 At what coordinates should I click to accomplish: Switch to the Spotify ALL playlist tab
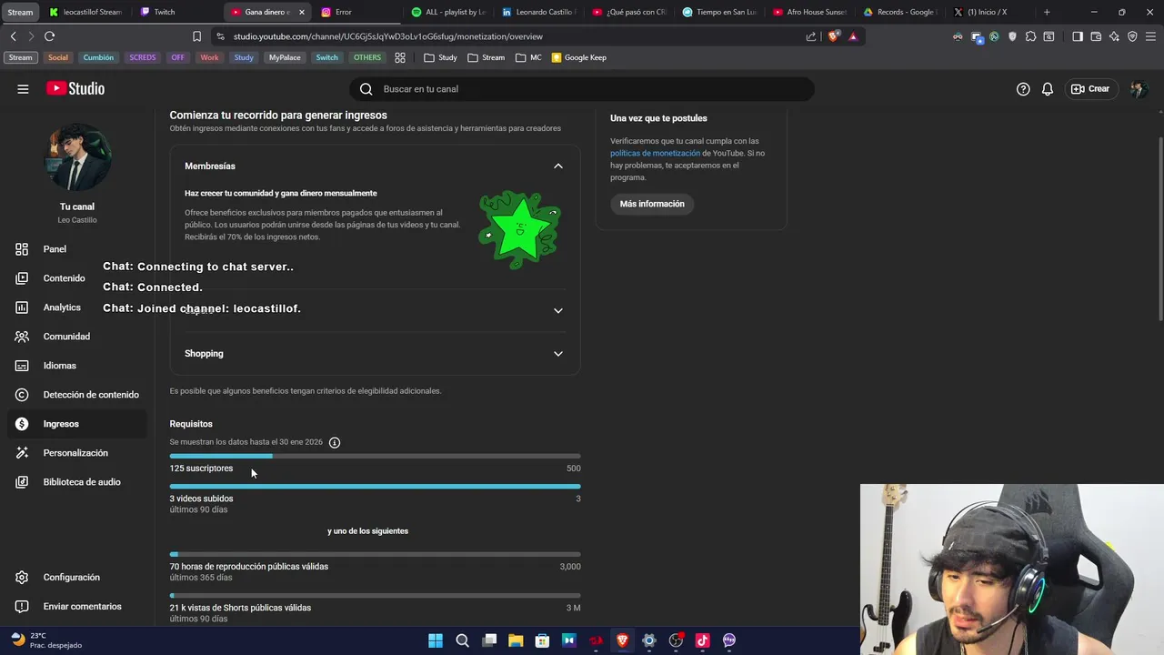pyautogui.click(x=447, y=12)
